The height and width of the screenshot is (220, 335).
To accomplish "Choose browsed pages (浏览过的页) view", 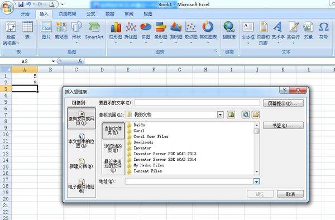I will click(113, 148).
